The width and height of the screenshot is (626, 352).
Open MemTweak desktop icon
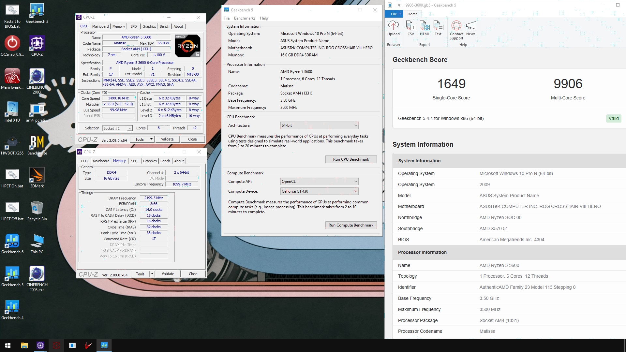click(12, 79)
